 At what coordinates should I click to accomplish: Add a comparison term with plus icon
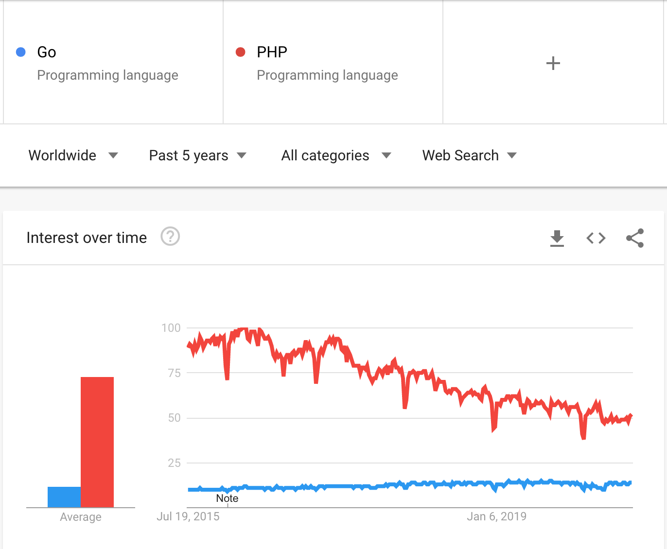[x=553, y=63]
